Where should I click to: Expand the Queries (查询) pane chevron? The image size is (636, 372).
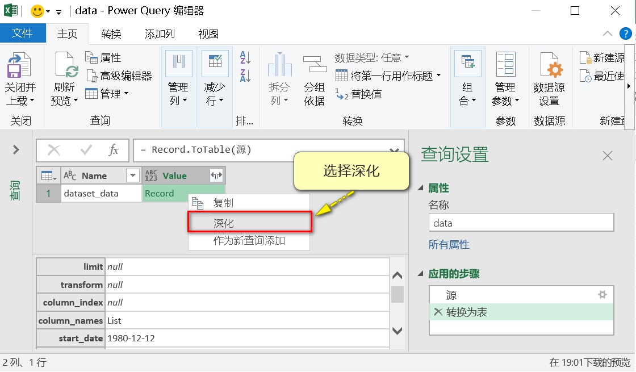pos(16,150)
